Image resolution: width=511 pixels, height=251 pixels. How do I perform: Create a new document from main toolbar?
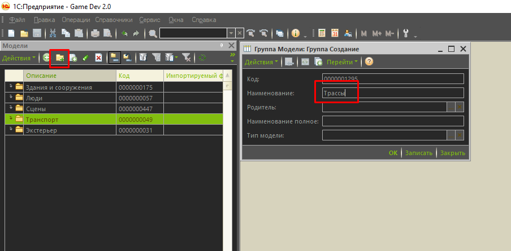[11, 33]
